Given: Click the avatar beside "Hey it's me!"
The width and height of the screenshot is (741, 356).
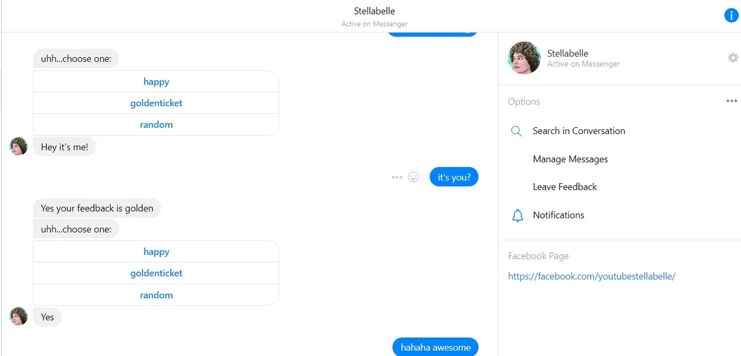Looking at the screenshot, I should click(19, 146).
